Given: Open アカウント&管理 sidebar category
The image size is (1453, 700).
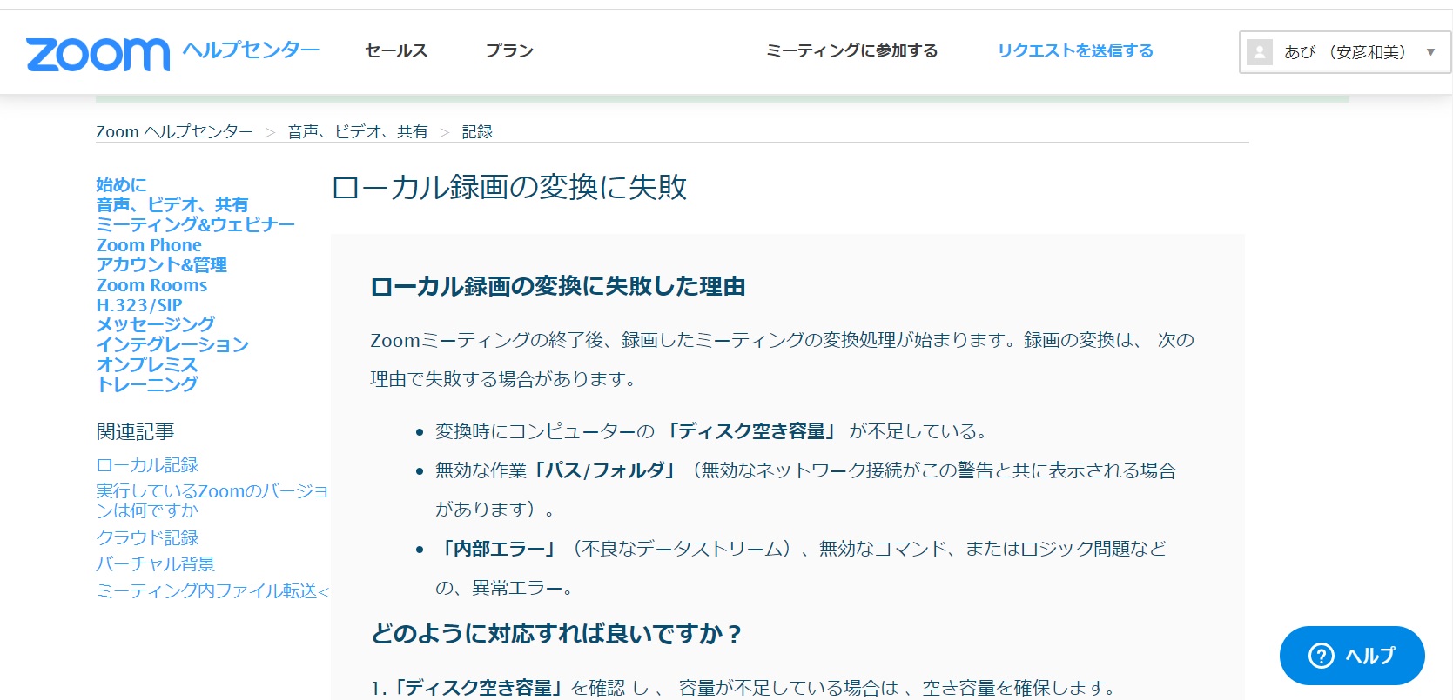Looking at the screenshot, I should (161, 264).
